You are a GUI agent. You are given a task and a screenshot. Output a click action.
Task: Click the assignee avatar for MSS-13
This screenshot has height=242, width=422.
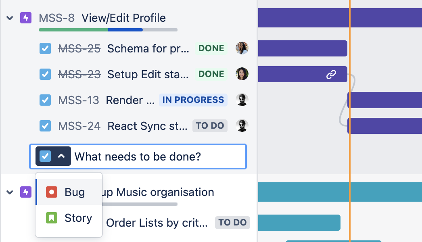[x=242, y=100]
